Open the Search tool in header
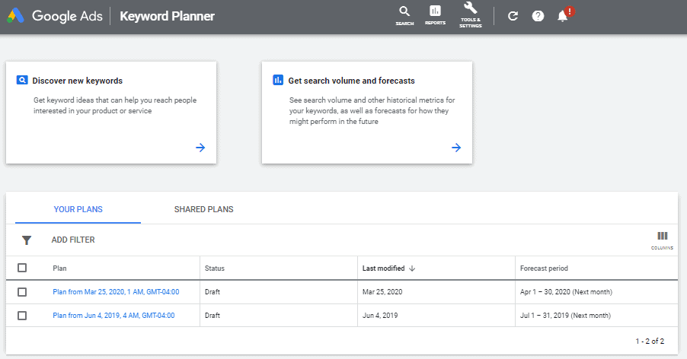687x359 pixels. pos(404,16)
